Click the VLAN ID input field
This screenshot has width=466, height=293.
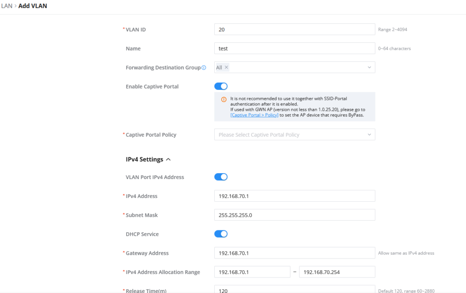294,30
